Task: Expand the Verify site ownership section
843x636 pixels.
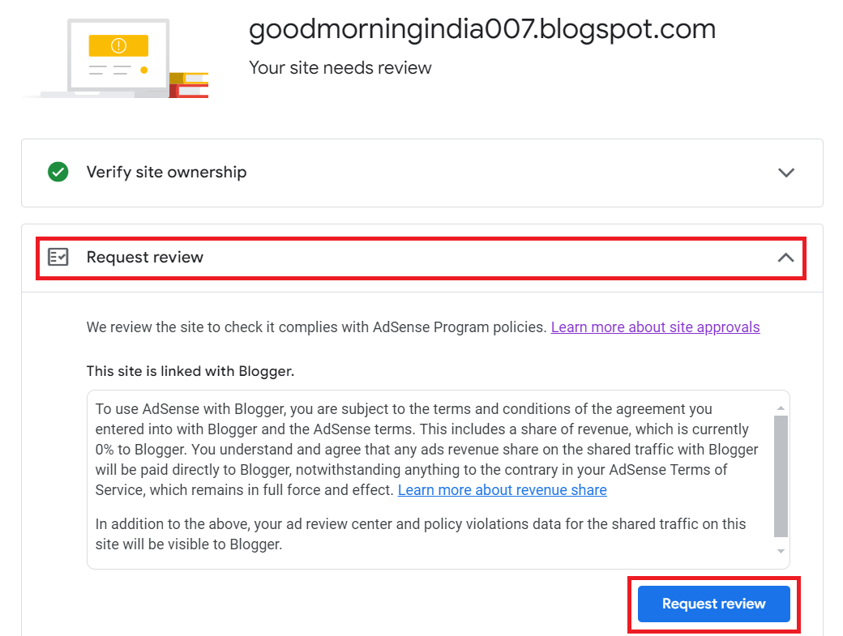Action: click(x=786, y=173)
